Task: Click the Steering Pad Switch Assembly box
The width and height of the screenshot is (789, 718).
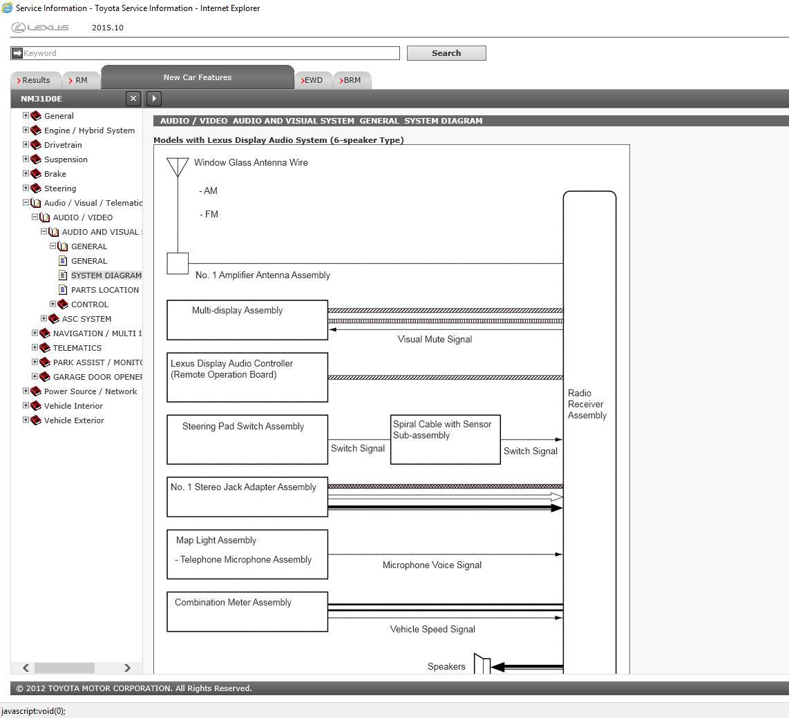Action: pos(247,440)
